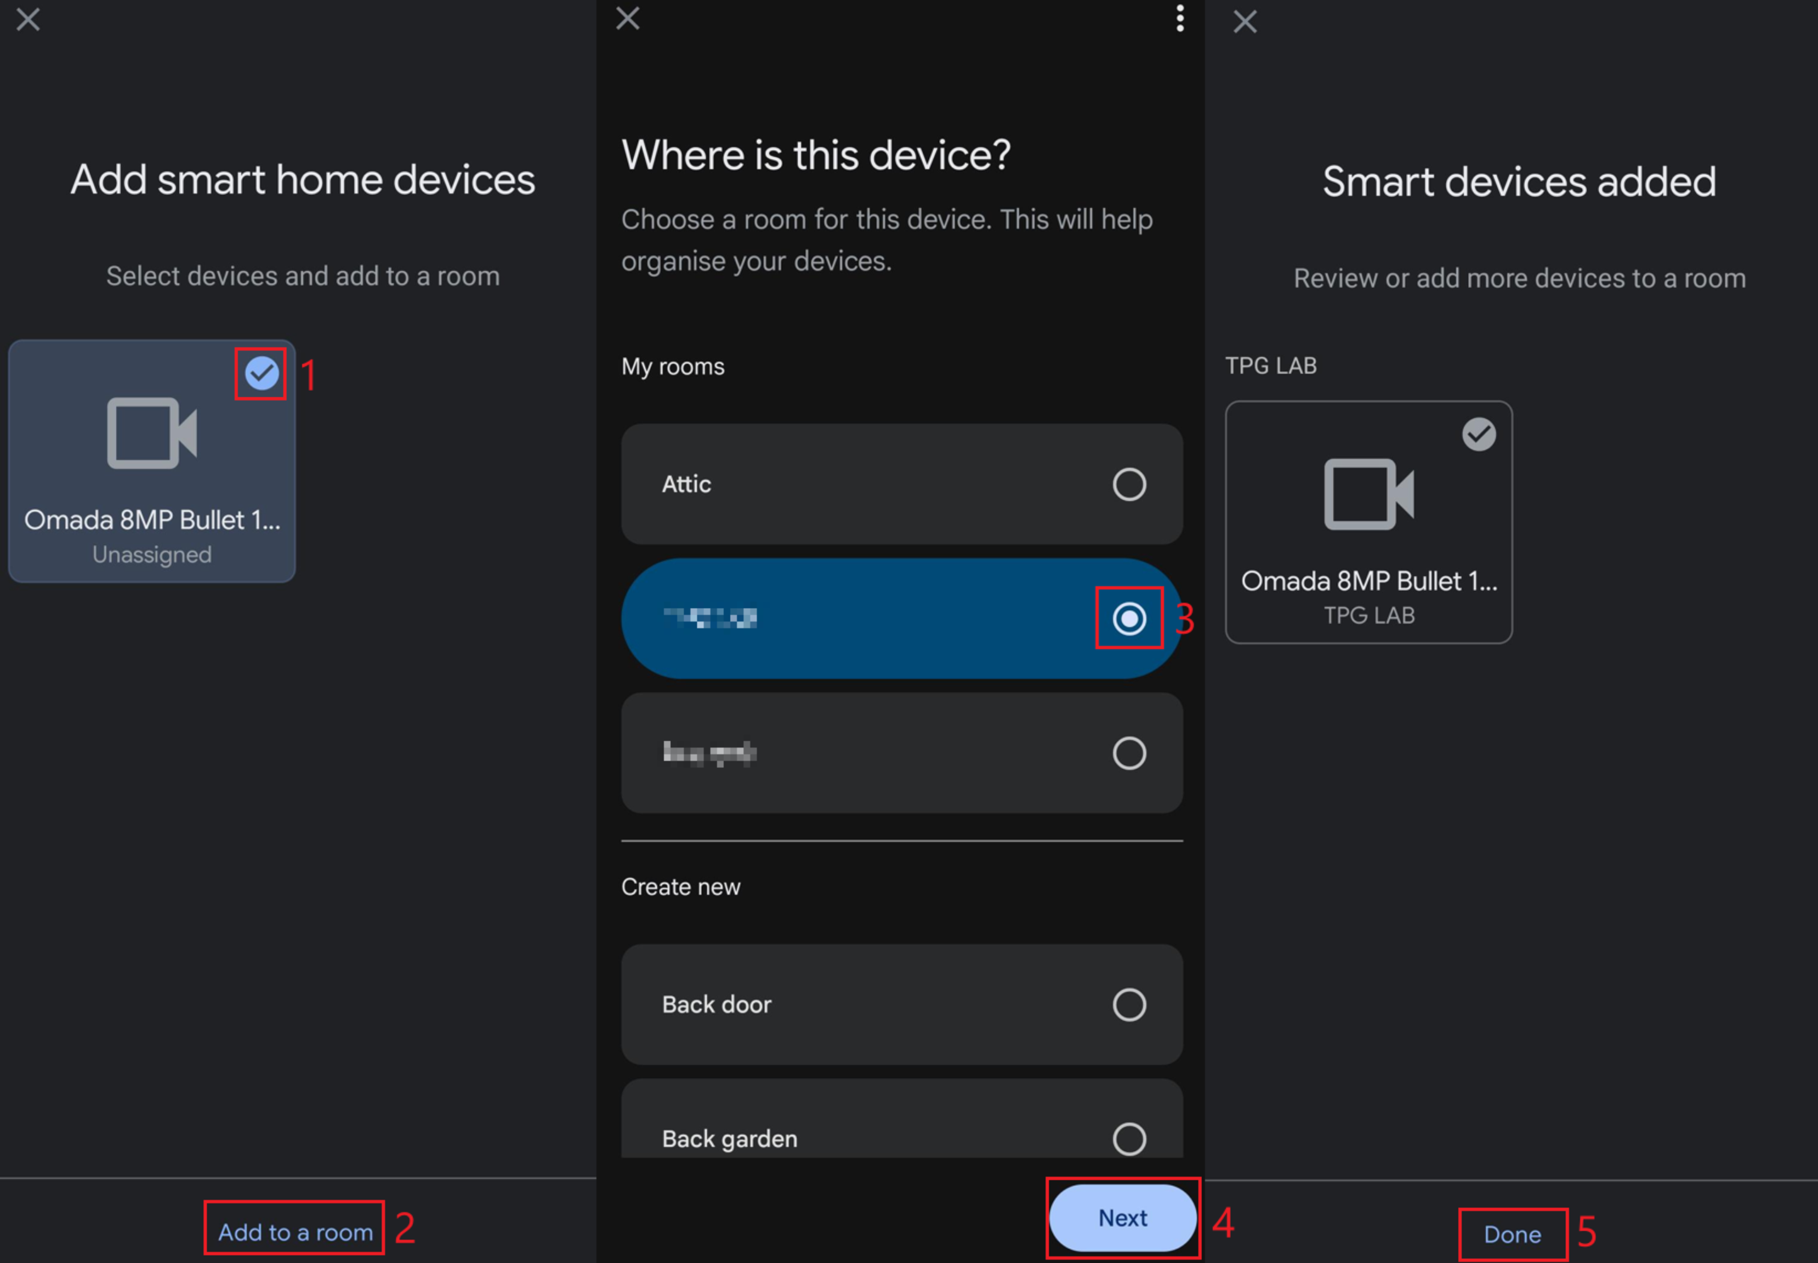Click the Create new heading
1818x1263 pixels.
click(x=681, y=886)
